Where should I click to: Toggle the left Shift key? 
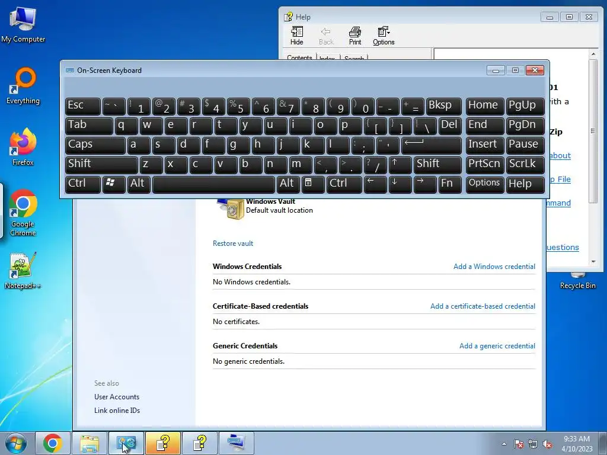point(101,165)
